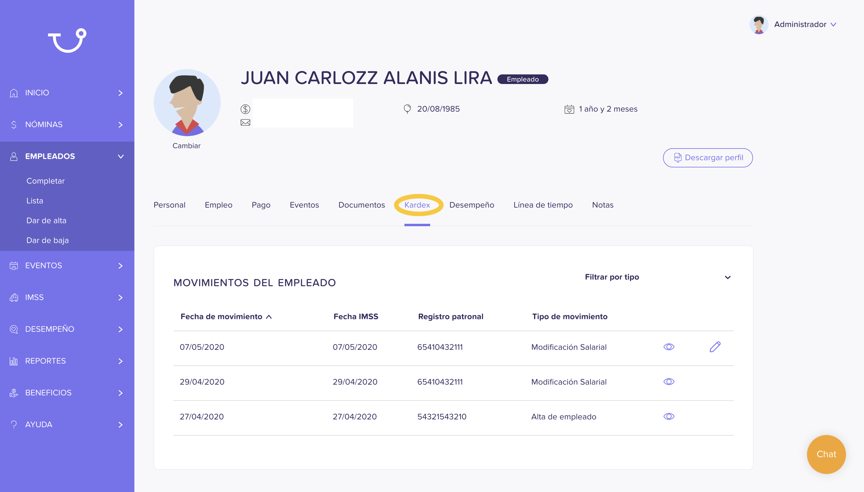Image resolution: width=864 pixels, height=492 pixels.
Task: View details of 07/05/2020 Modificación Salarial
Action: tap(669, 347)
